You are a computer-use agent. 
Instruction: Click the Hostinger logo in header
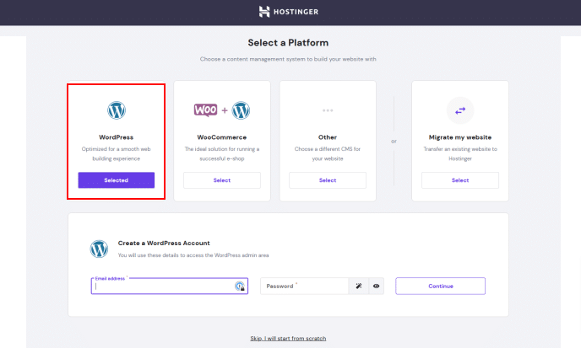288,12
